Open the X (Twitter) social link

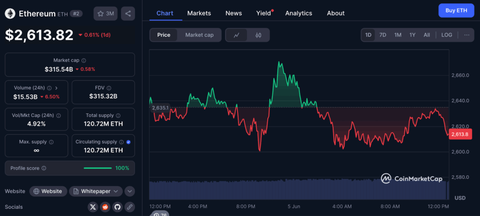pos(93,207)
